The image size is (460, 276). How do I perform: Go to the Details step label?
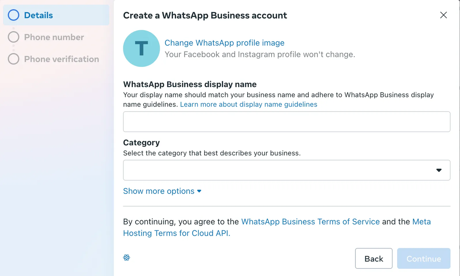[x=38, y=15]
